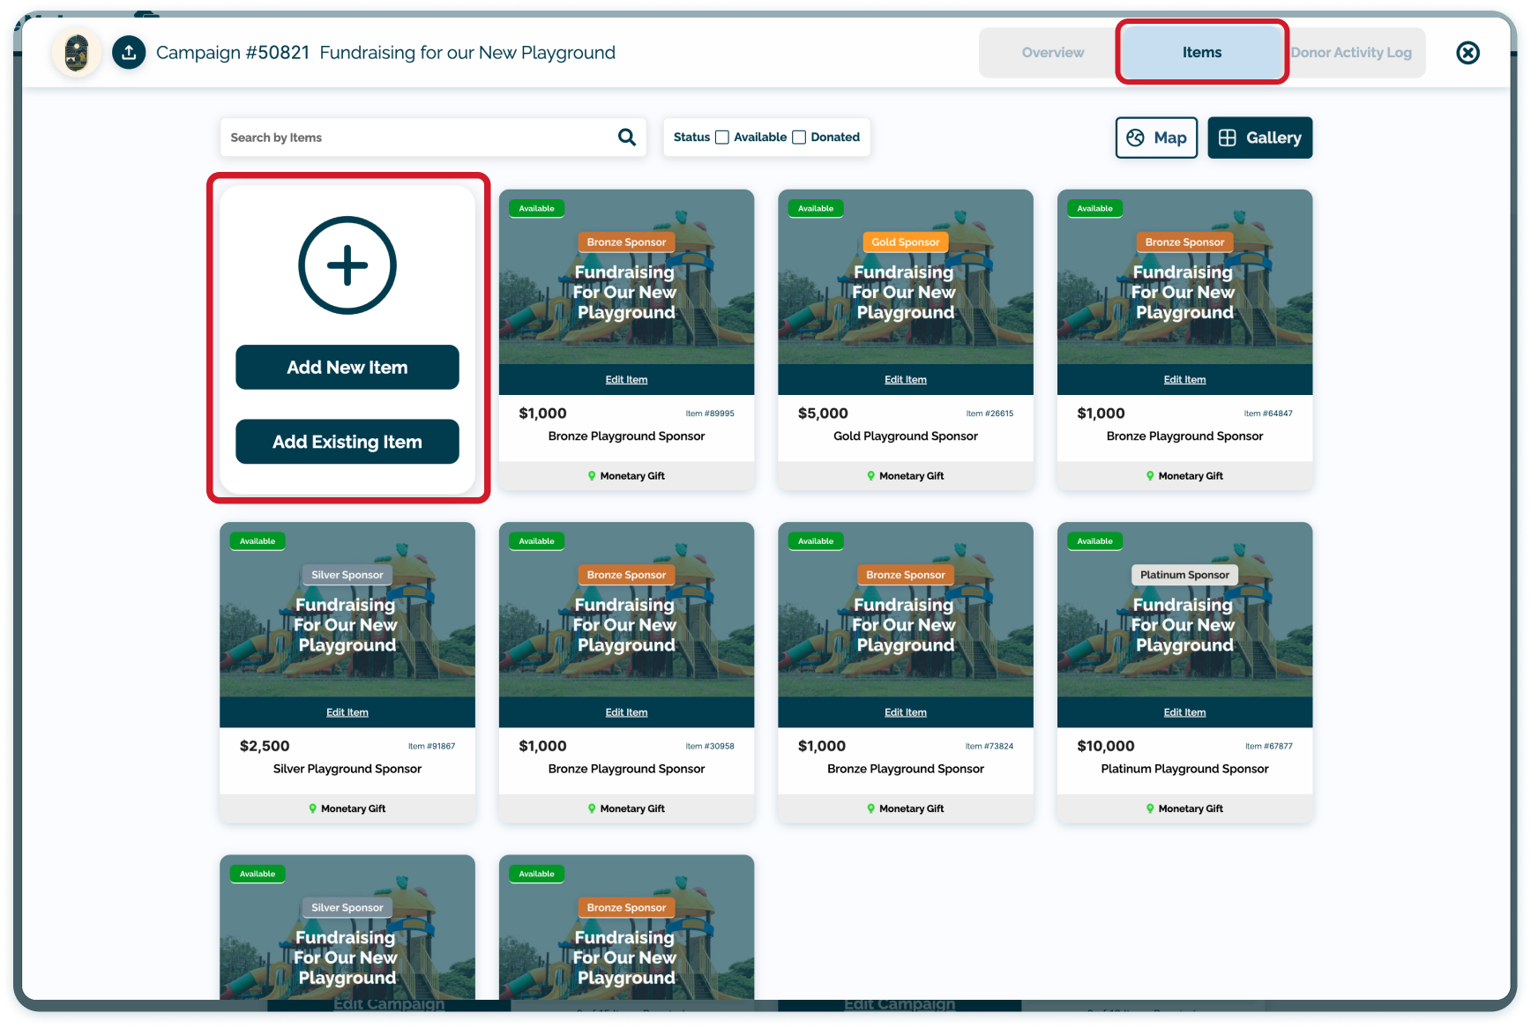Click the location pin on Gold Playground Sponsor
The image size is (1531, 1028).
[x=870, y=476]
